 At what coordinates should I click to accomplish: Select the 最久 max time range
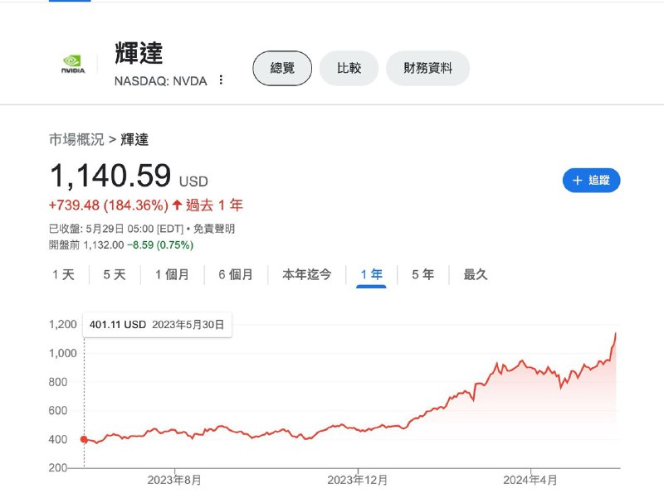point(476,275)
